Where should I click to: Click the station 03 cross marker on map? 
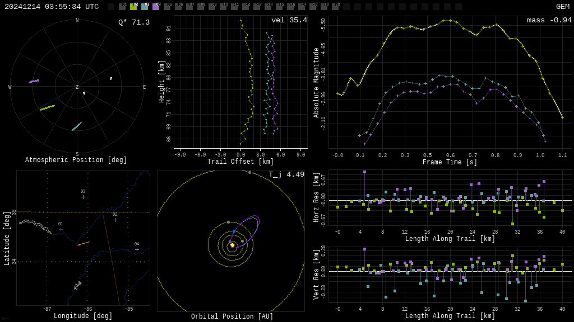(83, 197)
